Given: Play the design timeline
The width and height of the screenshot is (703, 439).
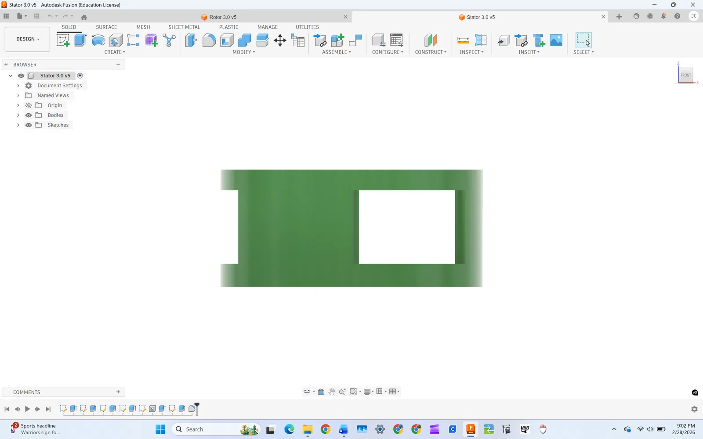Looking at the screenshot, I should click(27, 409).
